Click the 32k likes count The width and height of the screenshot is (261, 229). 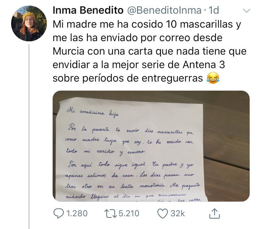click(177, 213)
